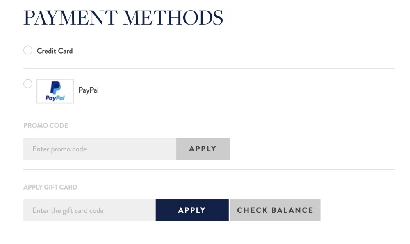This screenshot has height=244, width=410.
Task: Focus the gift card code field
Action: [89, 210]
